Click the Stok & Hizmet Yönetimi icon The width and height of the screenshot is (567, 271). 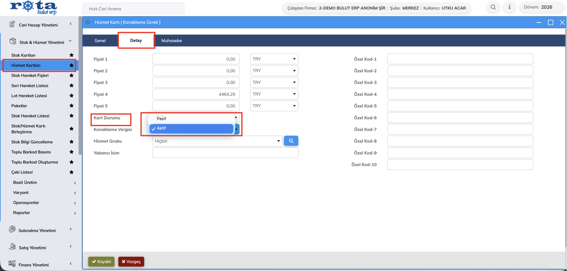point(13,42)
